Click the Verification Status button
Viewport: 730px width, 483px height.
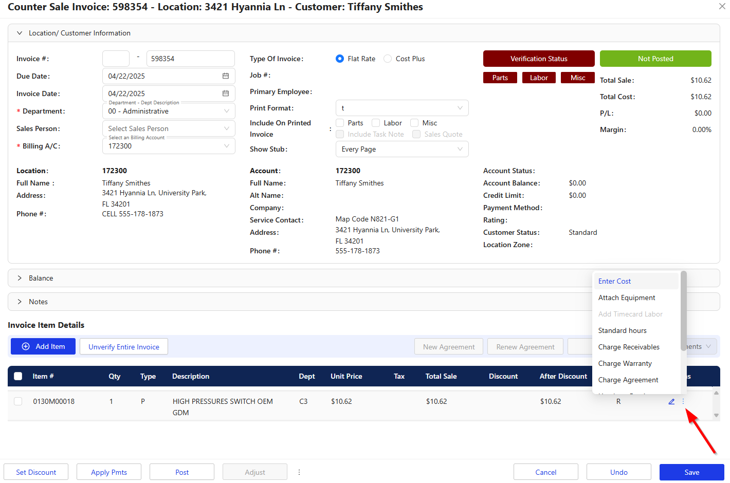pyautogui.click(x=539, y=59)
